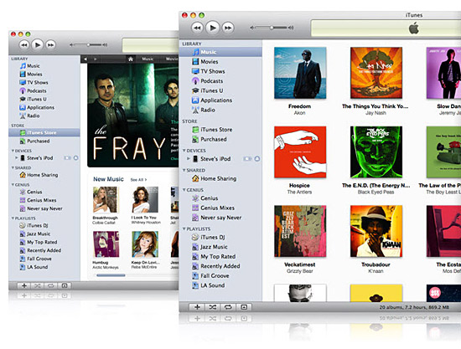
Task: Open Keep On Loving album by Reba McEntire
Action: coord(145,244)
